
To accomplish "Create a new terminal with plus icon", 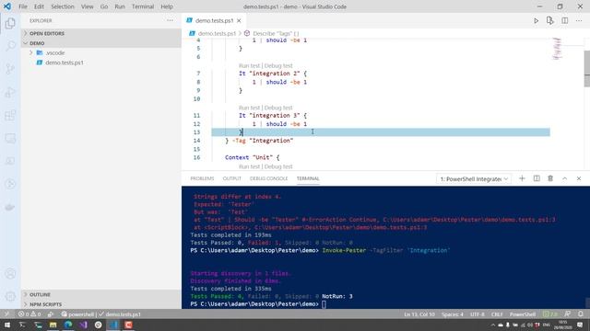I will [x=522, y=178].
